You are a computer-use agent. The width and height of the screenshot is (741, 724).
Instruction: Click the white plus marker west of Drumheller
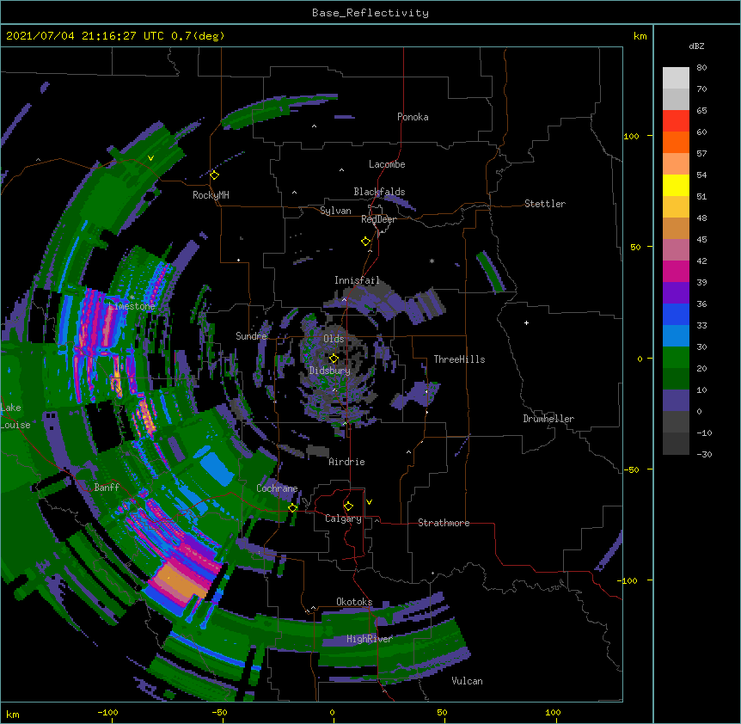526,322
